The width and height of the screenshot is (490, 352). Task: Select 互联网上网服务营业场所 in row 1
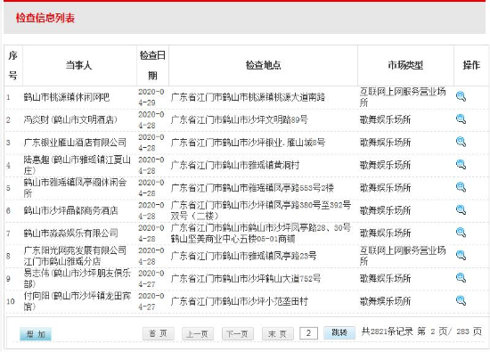pos(403,97)
